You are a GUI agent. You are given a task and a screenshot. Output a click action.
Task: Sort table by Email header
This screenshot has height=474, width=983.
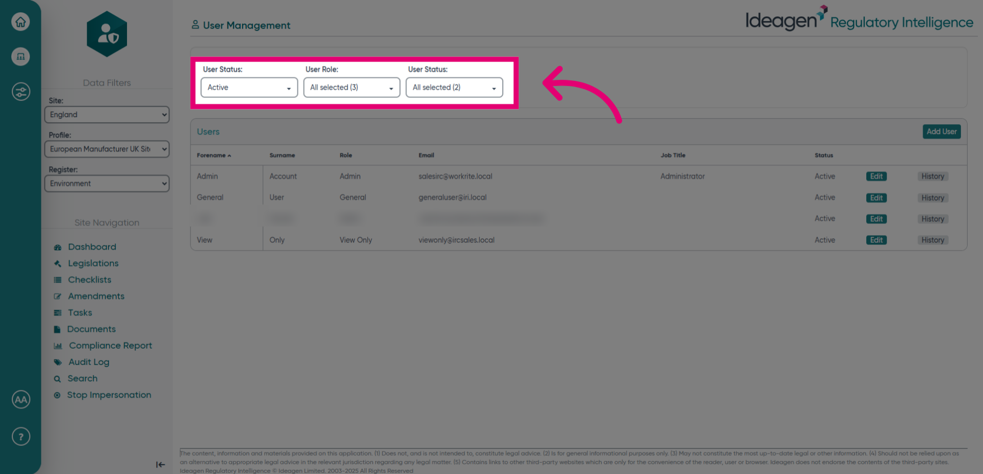click(x=426, y=155)
